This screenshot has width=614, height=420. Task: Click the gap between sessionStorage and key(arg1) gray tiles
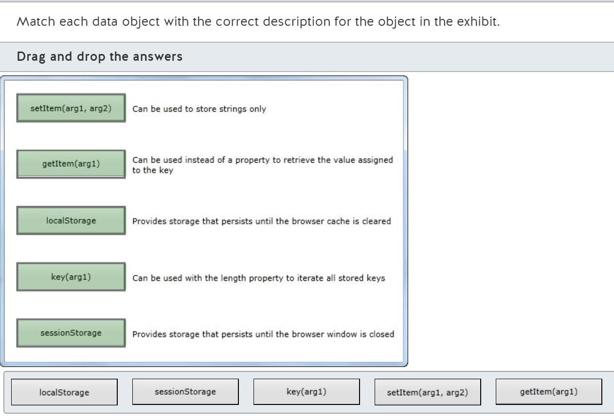tap(246, 392)
